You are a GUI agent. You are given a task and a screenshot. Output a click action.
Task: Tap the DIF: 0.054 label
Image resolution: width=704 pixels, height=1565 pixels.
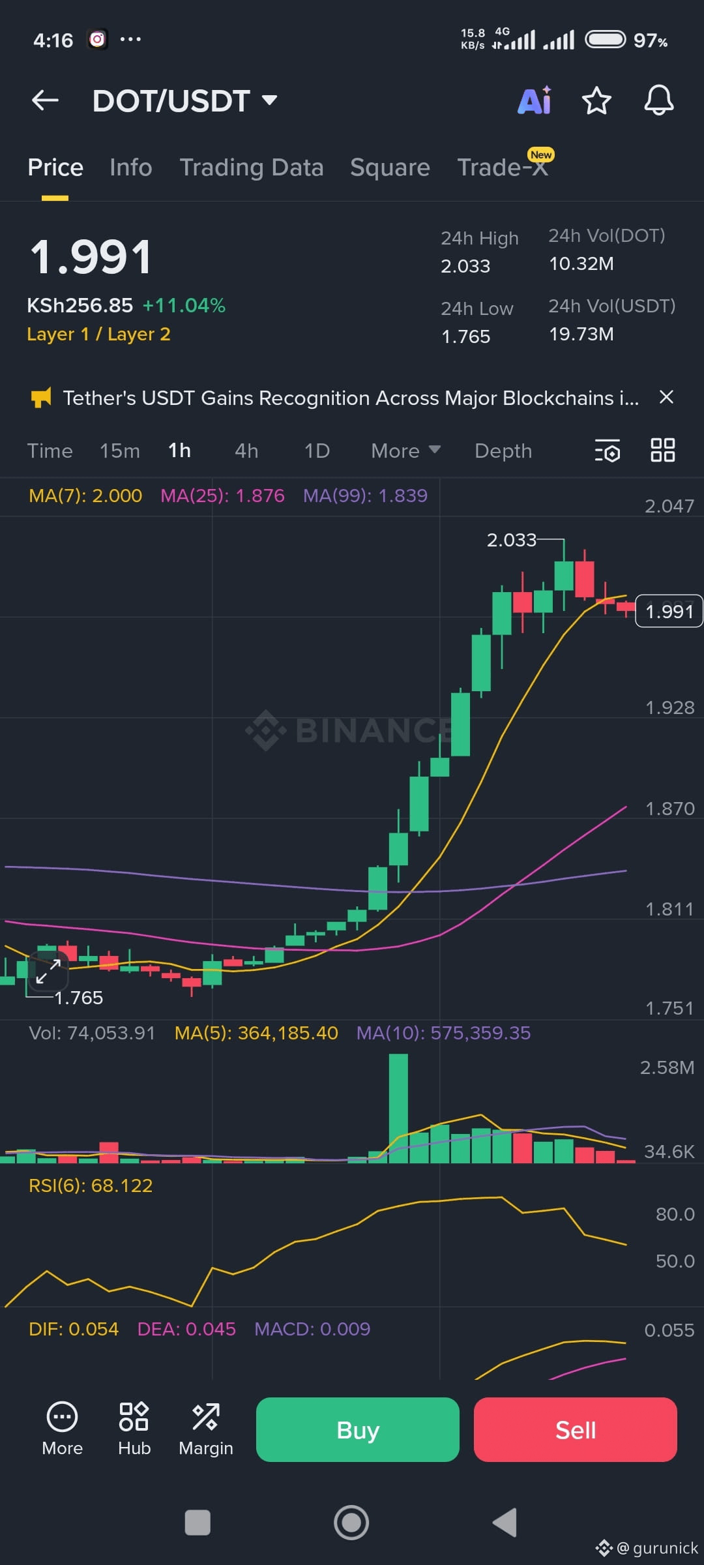(x=74, y=1329)
